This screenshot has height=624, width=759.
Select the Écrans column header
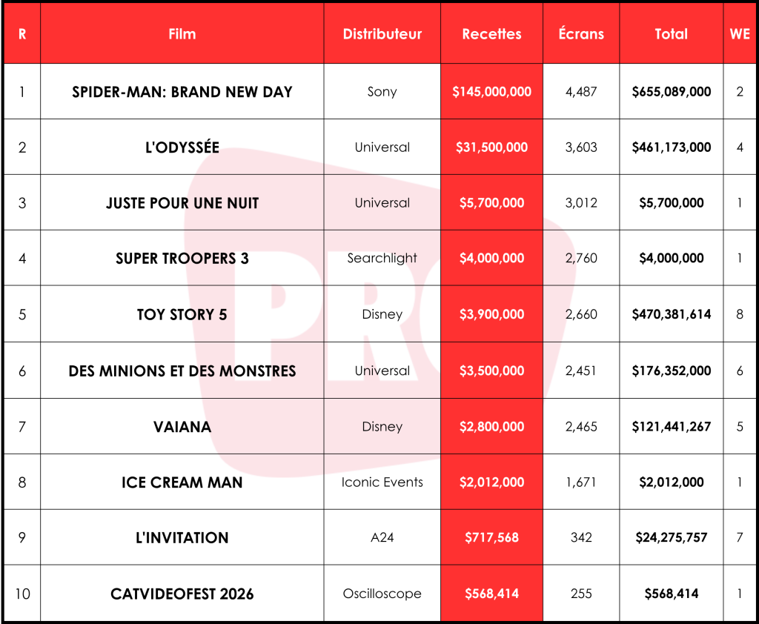point(581,34)
